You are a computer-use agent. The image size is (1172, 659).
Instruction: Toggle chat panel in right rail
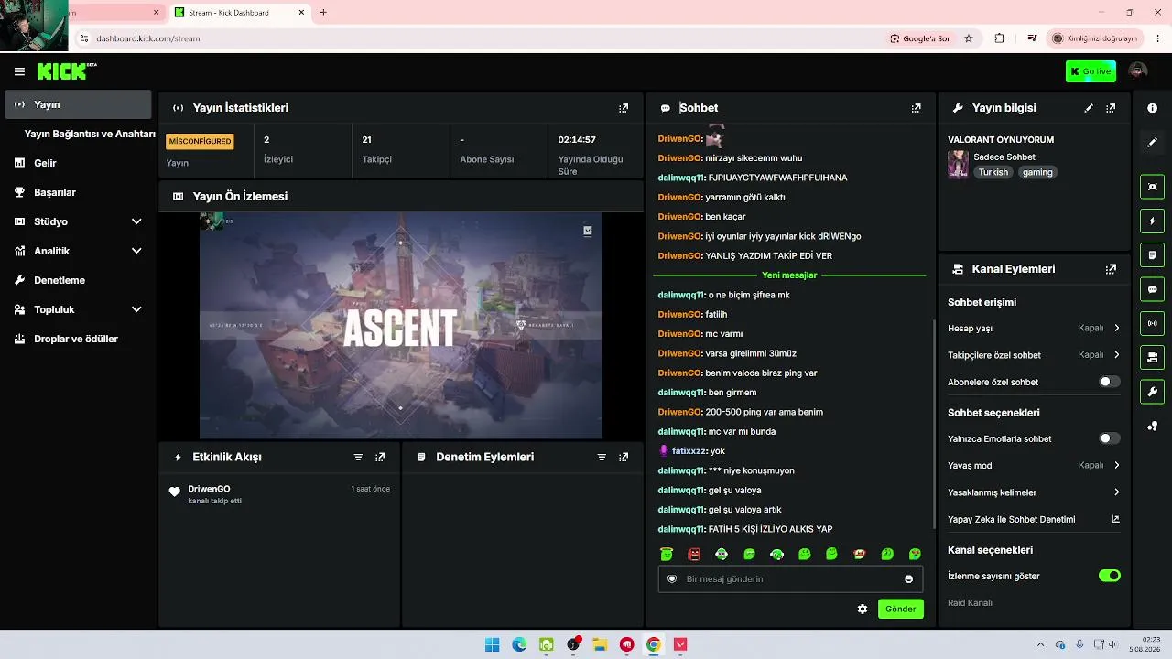(x=1152, y=289)
